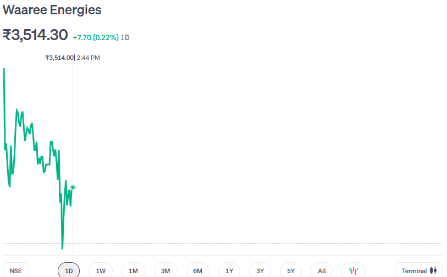Show the All-time chart range
Screen dimensions: 447x277
322,270
